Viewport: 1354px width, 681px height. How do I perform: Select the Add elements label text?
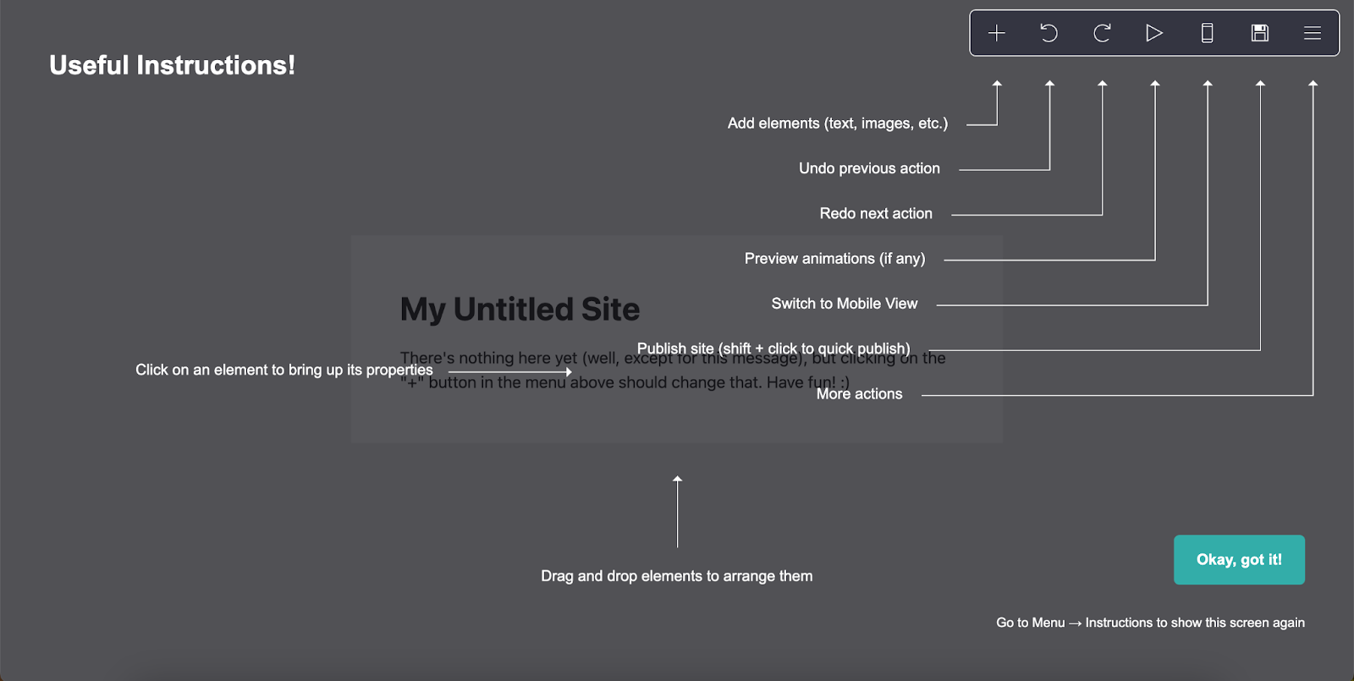838,123
